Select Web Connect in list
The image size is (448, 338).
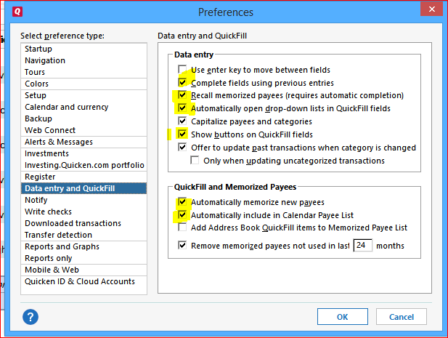(x=84, y=130)
